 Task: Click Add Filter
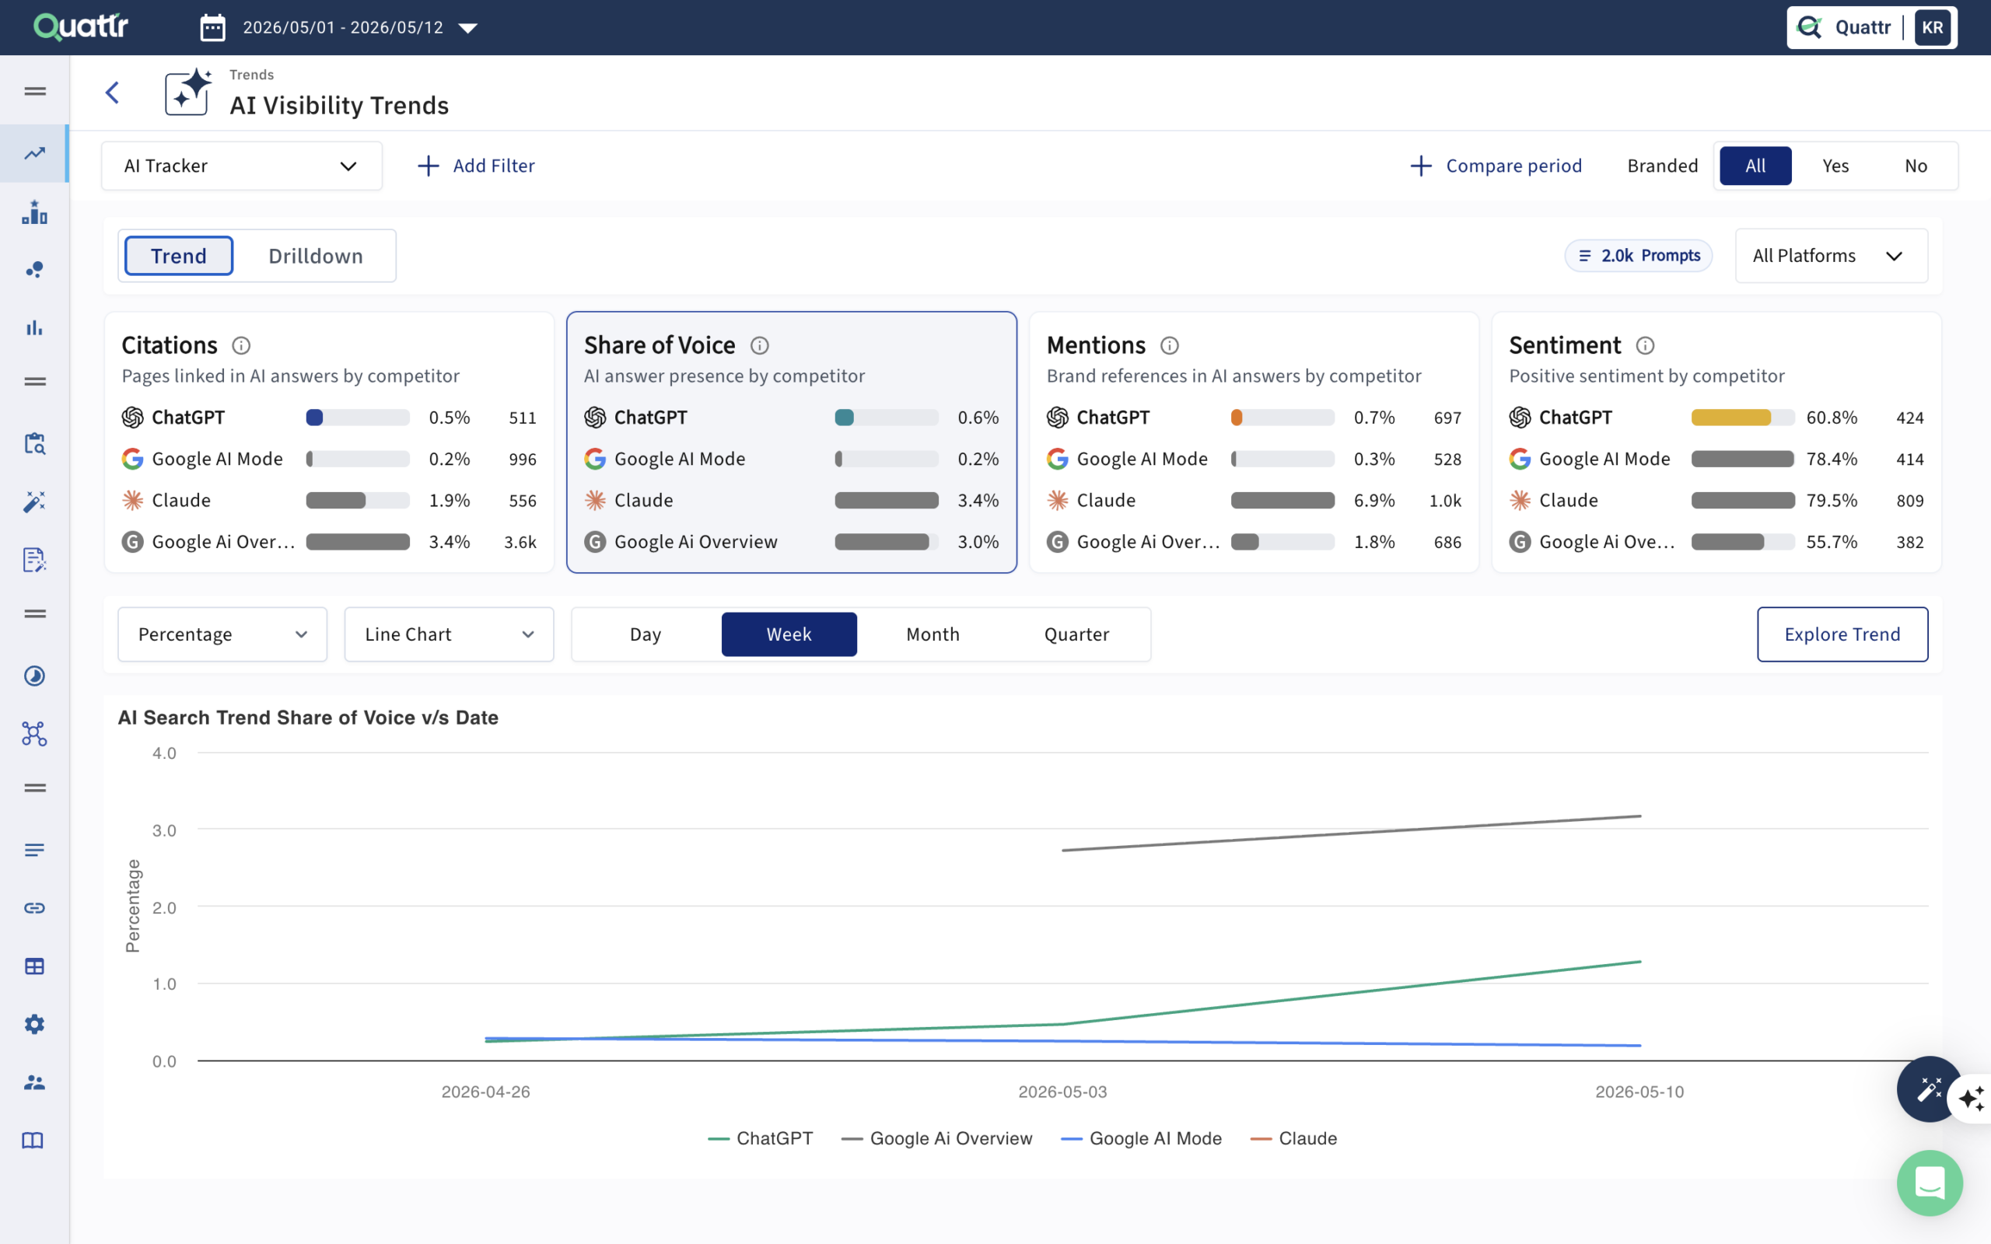pyautogui.click(x=475, y=166)
